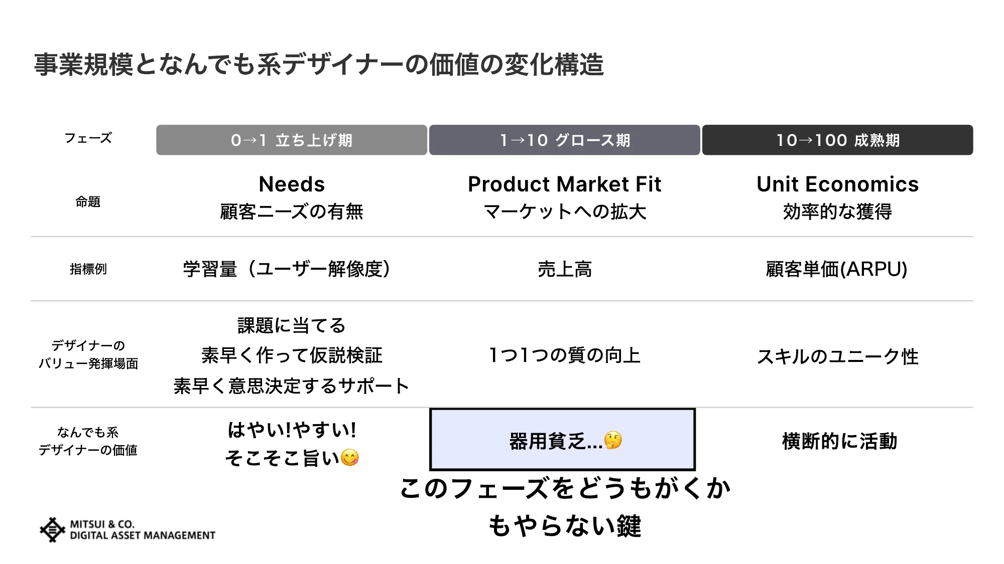Click the yummy face emoji
Screen dimensions: 1004x564
click(x=350, y=457)
